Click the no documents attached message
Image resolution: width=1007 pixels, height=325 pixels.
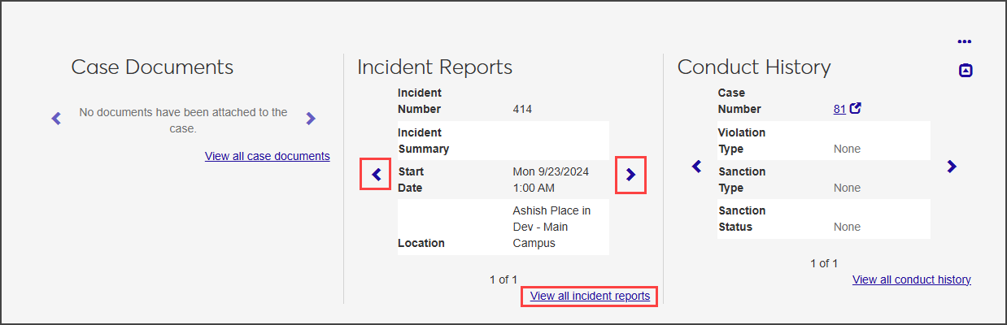(x=183, y=120)
